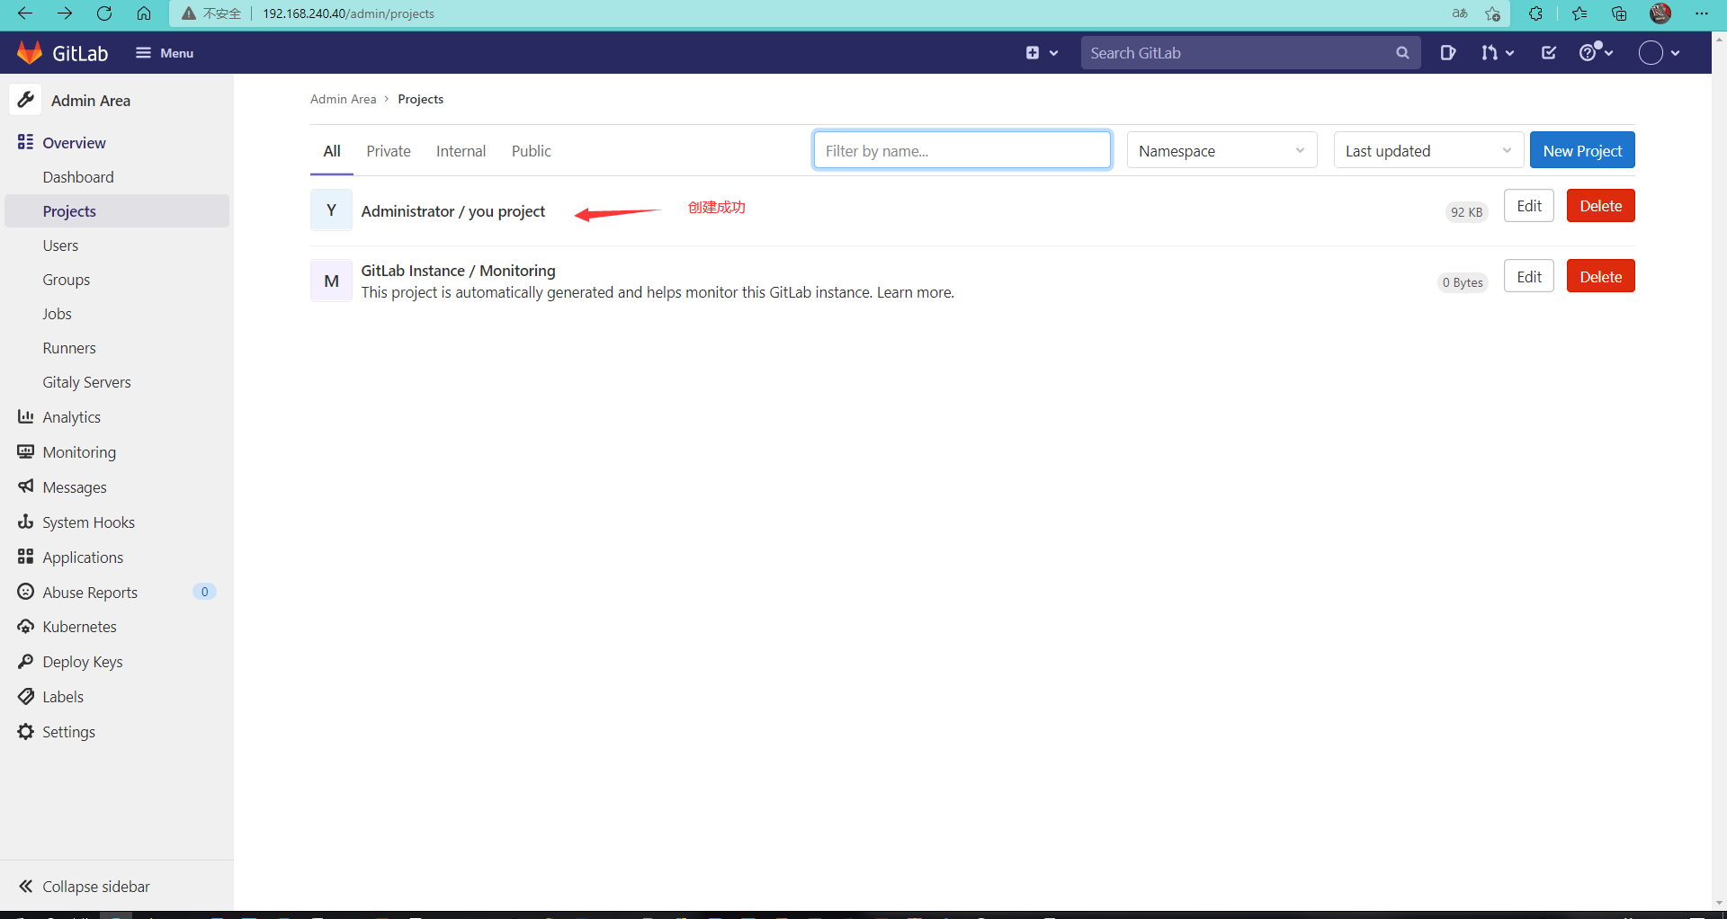The width and height of the screenshot is (1727, 919).
Task: Select the Analytics chart icon in sidebar
Action: tap(25, 416)
